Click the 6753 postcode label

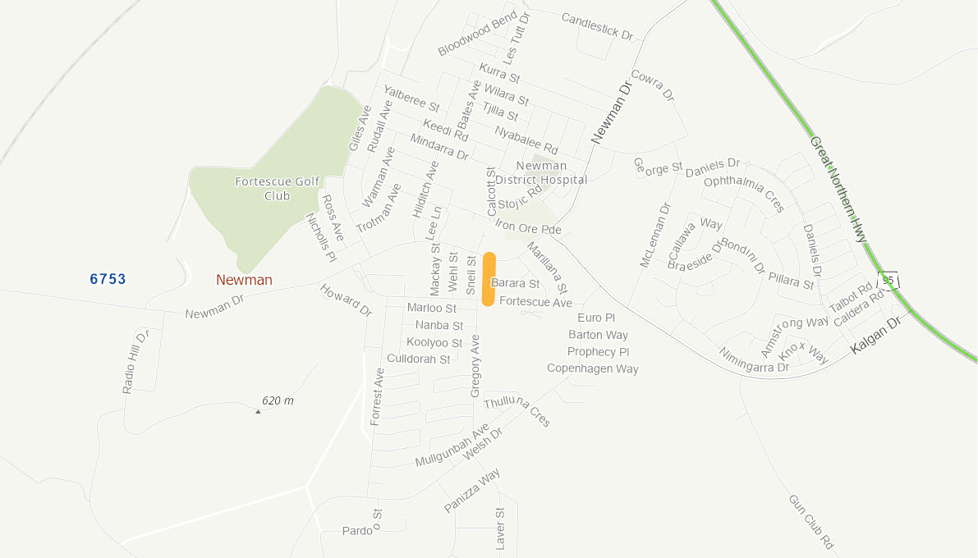pyautogui.click(x=108, y=279)
